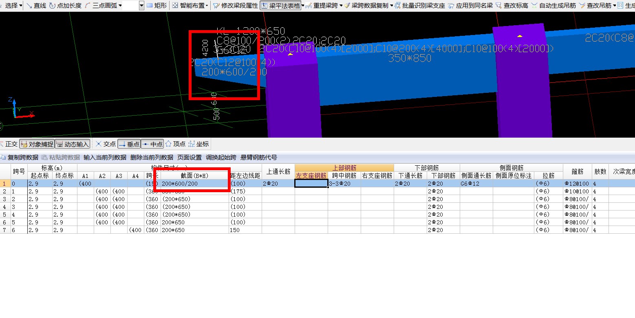
Task: Toggle 对象捕捉 object snap
Action: [37, 144]
